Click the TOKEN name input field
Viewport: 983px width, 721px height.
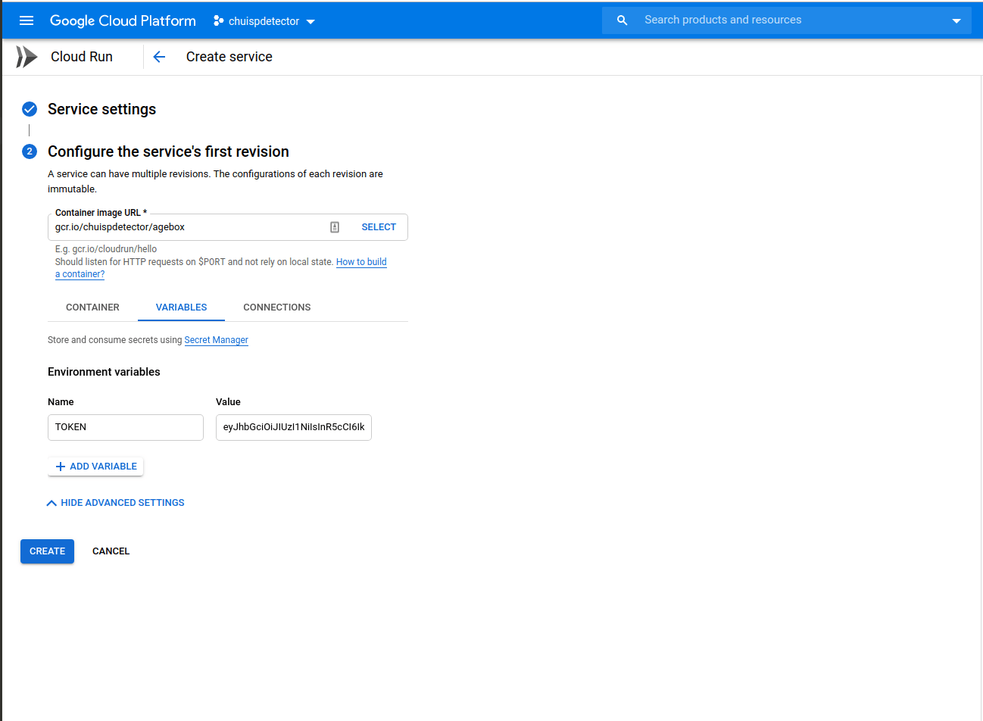pyautogui.click(x=126, y=427)
